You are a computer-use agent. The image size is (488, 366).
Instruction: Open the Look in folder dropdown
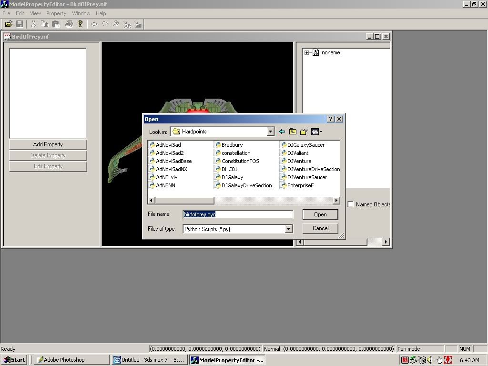(271, 132)
